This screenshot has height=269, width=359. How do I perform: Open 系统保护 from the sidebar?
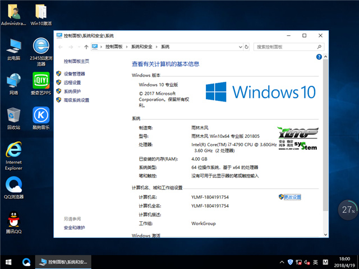point(72,91)
